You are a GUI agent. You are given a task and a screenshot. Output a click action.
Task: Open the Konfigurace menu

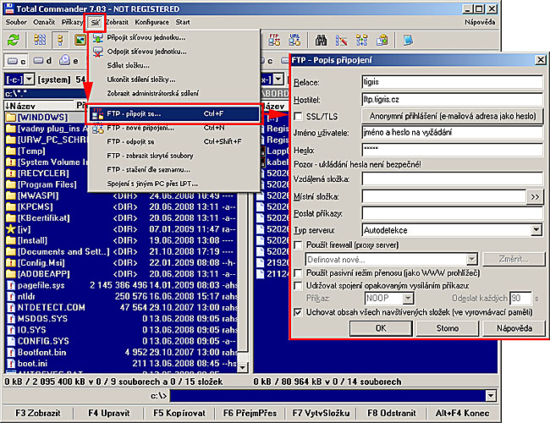(151, 22)
